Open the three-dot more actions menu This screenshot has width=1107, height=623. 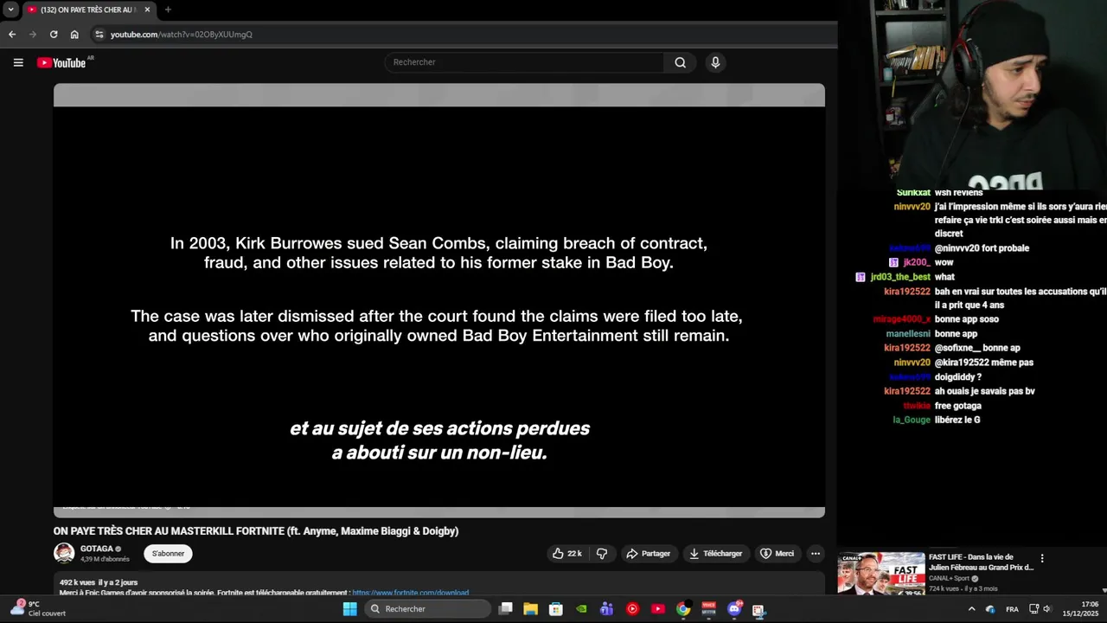815,554
